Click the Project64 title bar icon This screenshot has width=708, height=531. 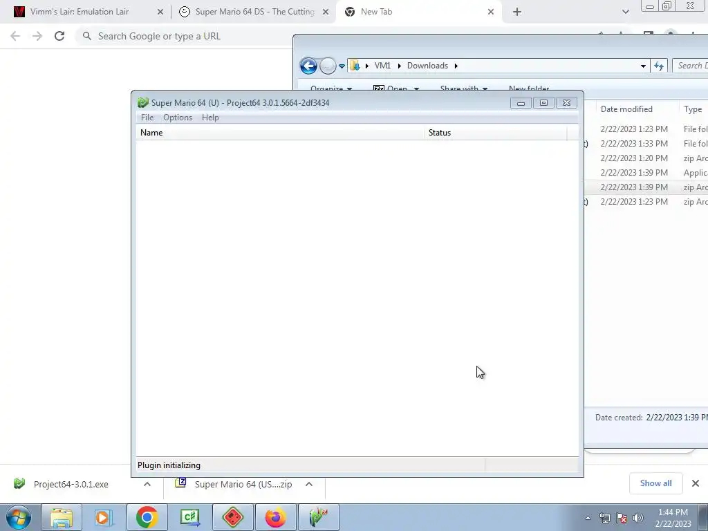pos(142,103)
